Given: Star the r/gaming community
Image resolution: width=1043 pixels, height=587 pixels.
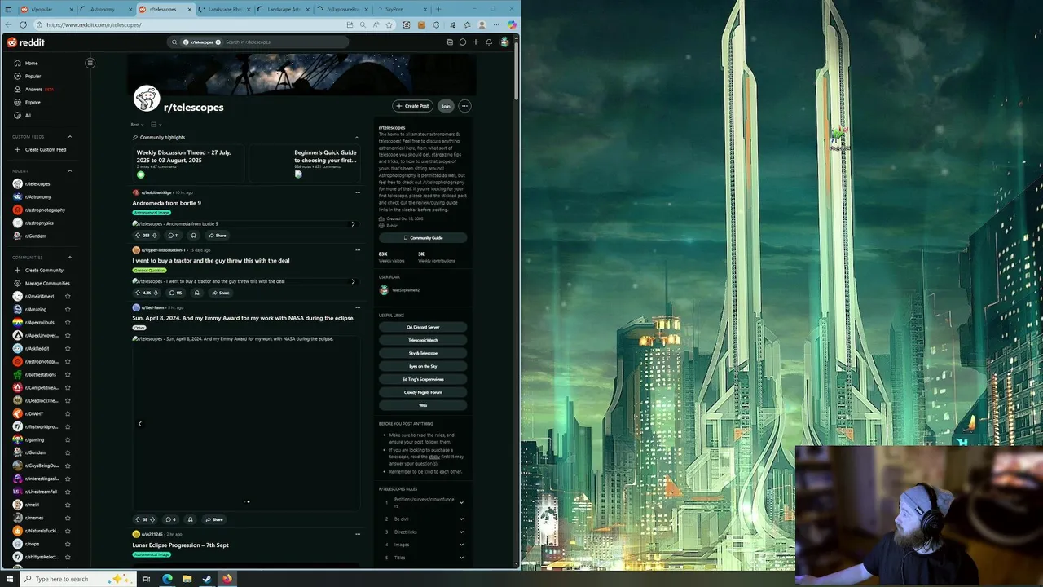Looking at the screenshot, I should pos(68,440).
